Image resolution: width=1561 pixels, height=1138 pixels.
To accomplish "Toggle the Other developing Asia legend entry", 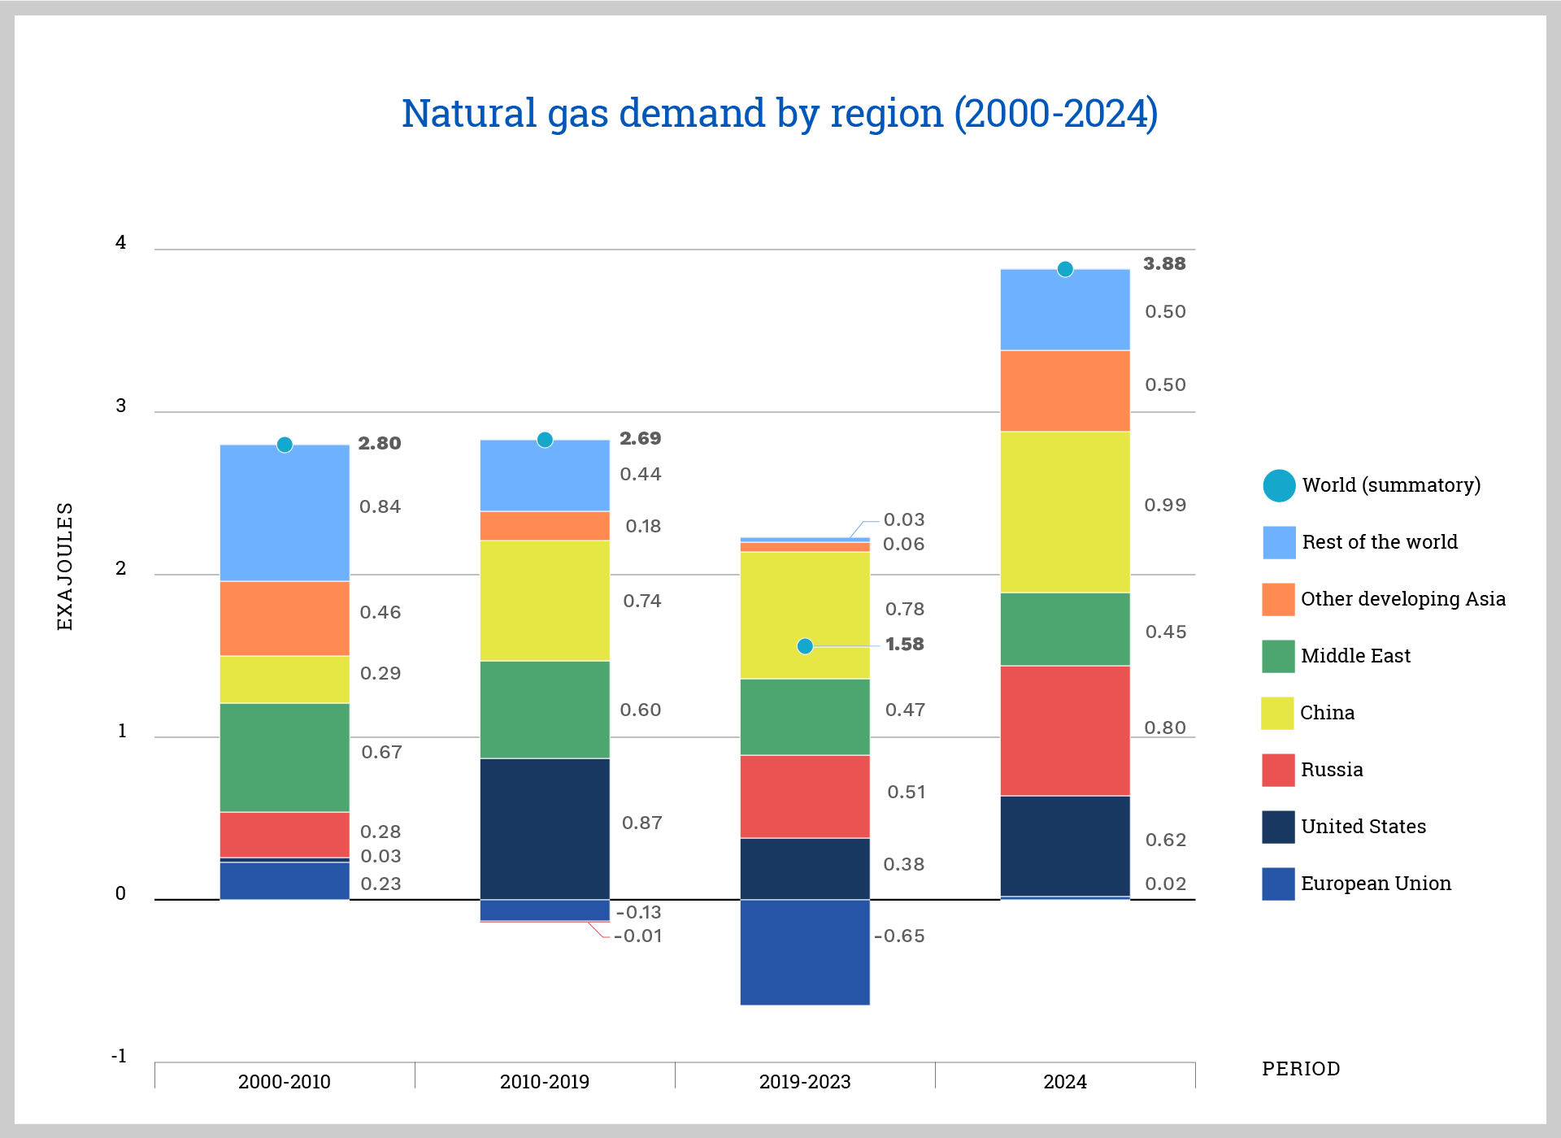I will tap(1402, 599).
